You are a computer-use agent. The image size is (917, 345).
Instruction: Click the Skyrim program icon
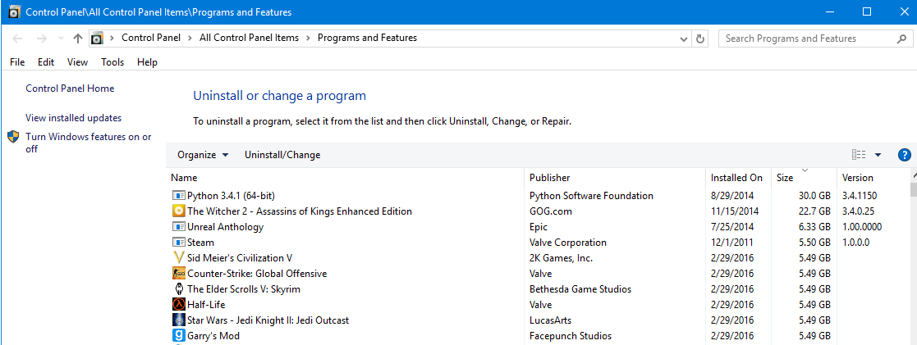[179, 289]
